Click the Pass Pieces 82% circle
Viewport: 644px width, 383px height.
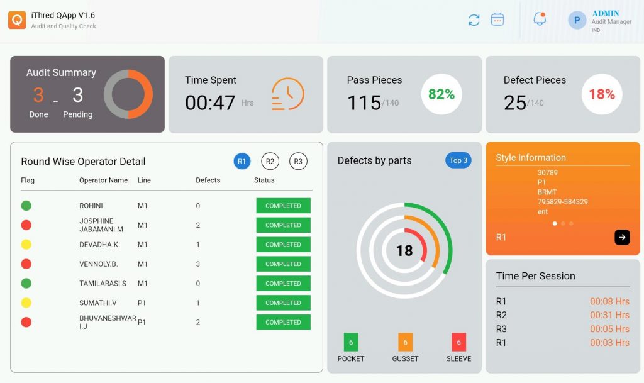pos(441,94)
